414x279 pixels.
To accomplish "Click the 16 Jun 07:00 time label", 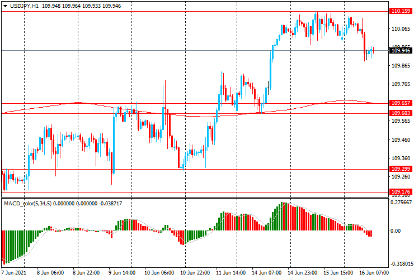I will pos(374,272).
